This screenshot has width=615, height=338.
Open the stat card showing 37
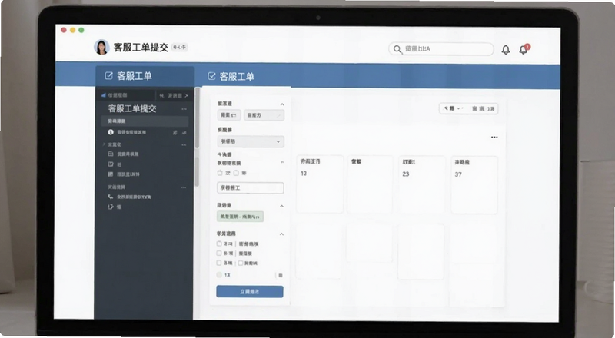[474, 185]
